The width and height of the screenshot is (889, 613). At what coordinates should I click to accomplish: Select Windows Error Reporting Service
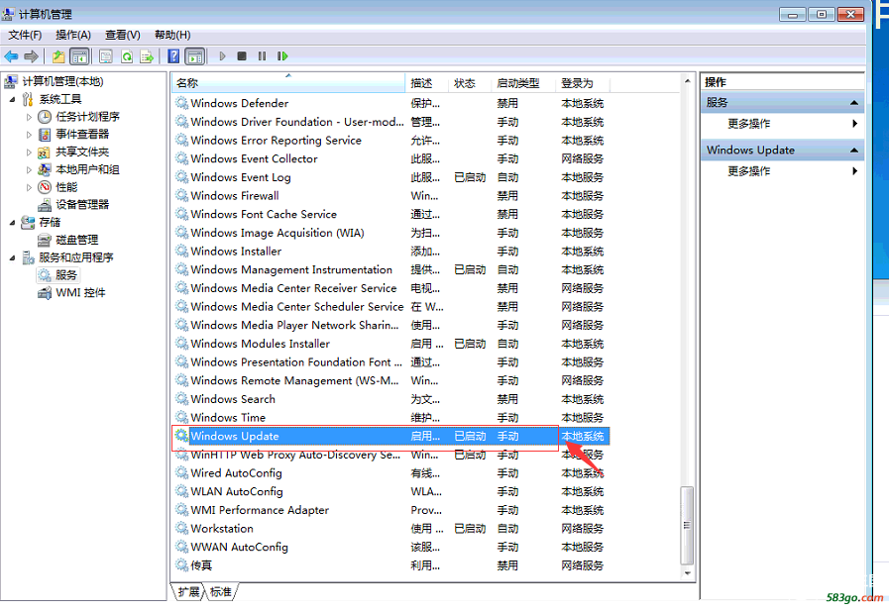[x=277, y=140]
